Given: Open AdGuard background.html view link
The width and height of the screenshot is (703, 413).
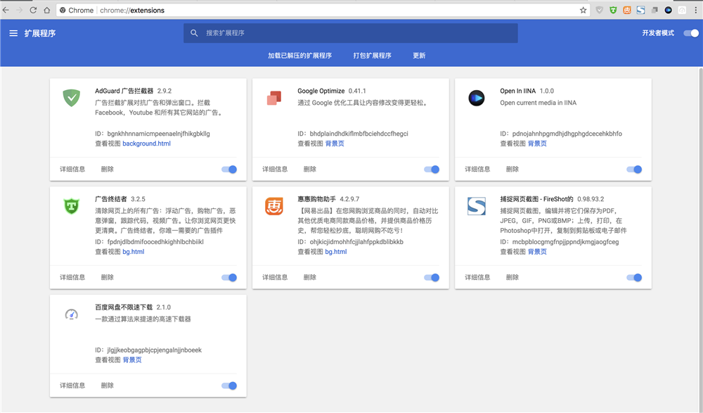Looking at the screenshot, I should click(x=147, y=144).
